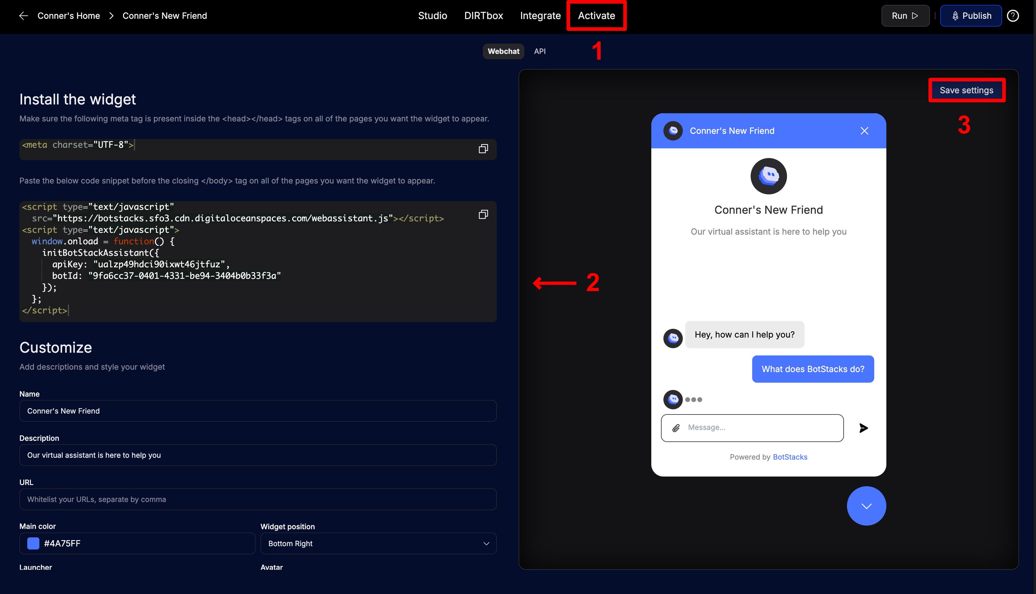Open the Integrate menu

540,16
